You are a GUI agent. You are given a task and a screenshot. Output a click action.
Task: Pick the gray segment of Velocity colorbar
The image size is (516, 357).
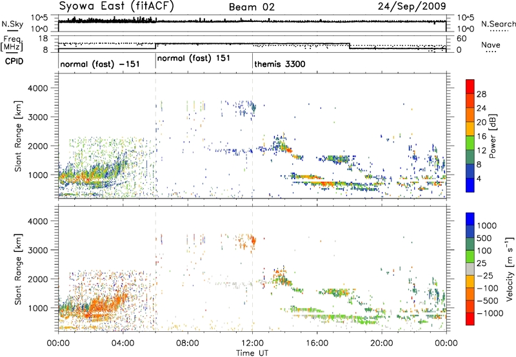(470, 269)
